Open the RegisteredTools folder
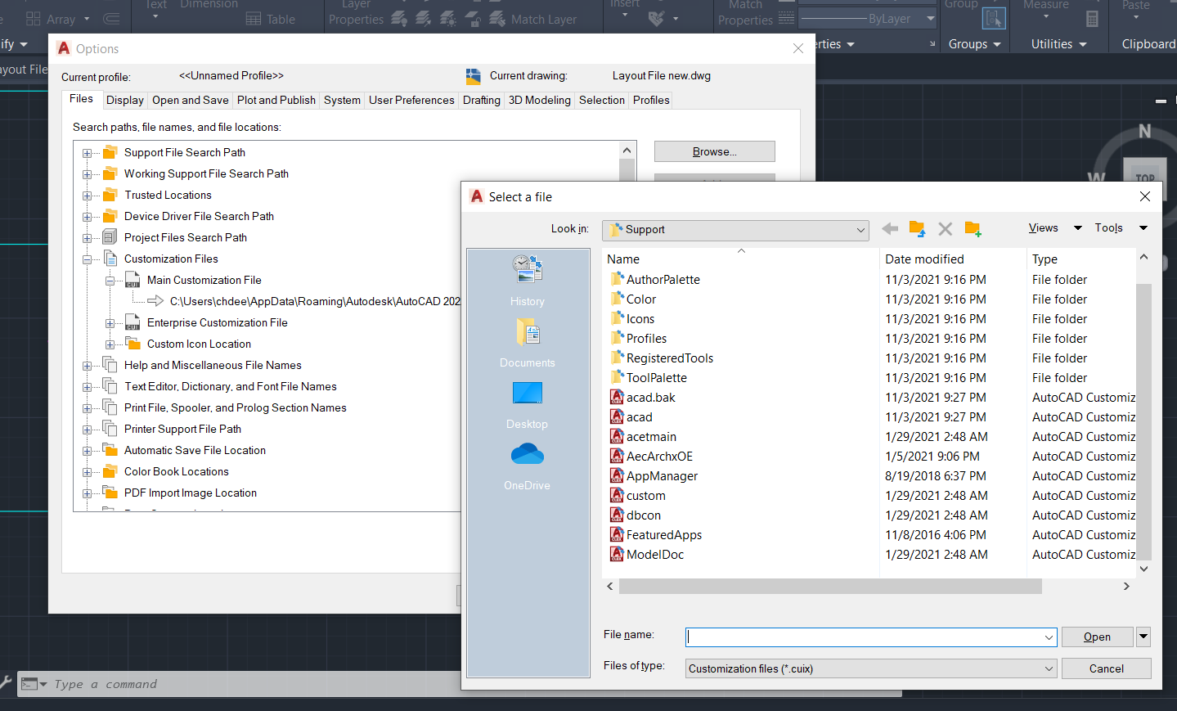Image resolution: width=1177 pixels, height=711 pixels. pyautogui.click(x=663, y=358)
